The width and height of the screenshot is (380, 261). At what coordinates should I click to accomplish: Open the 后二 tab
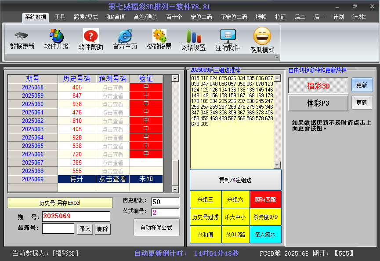[300, 17]
